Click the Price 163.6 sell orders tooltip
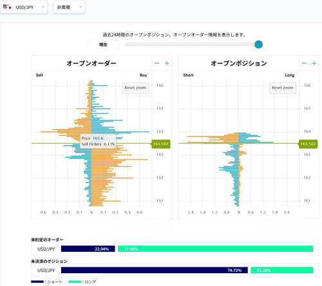The width and height of the screenshot is (322, 286). pos(98,141)
